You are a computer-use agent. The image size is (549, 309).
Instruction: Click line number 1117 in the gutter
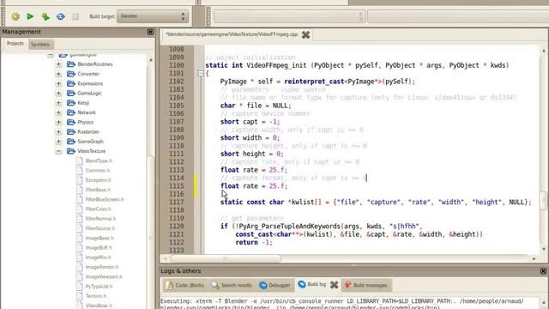(x=177, y=203)
